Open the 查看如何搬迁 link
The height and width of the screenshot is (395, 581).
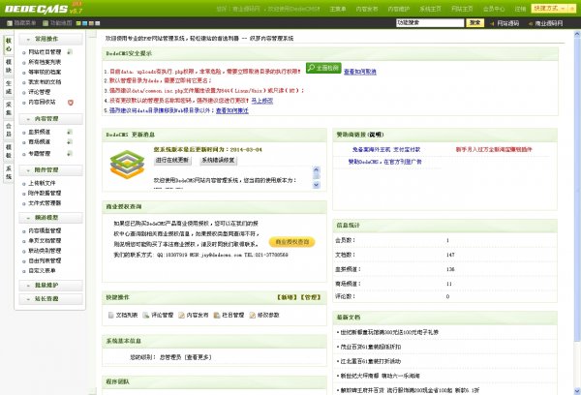click(232, 110)
